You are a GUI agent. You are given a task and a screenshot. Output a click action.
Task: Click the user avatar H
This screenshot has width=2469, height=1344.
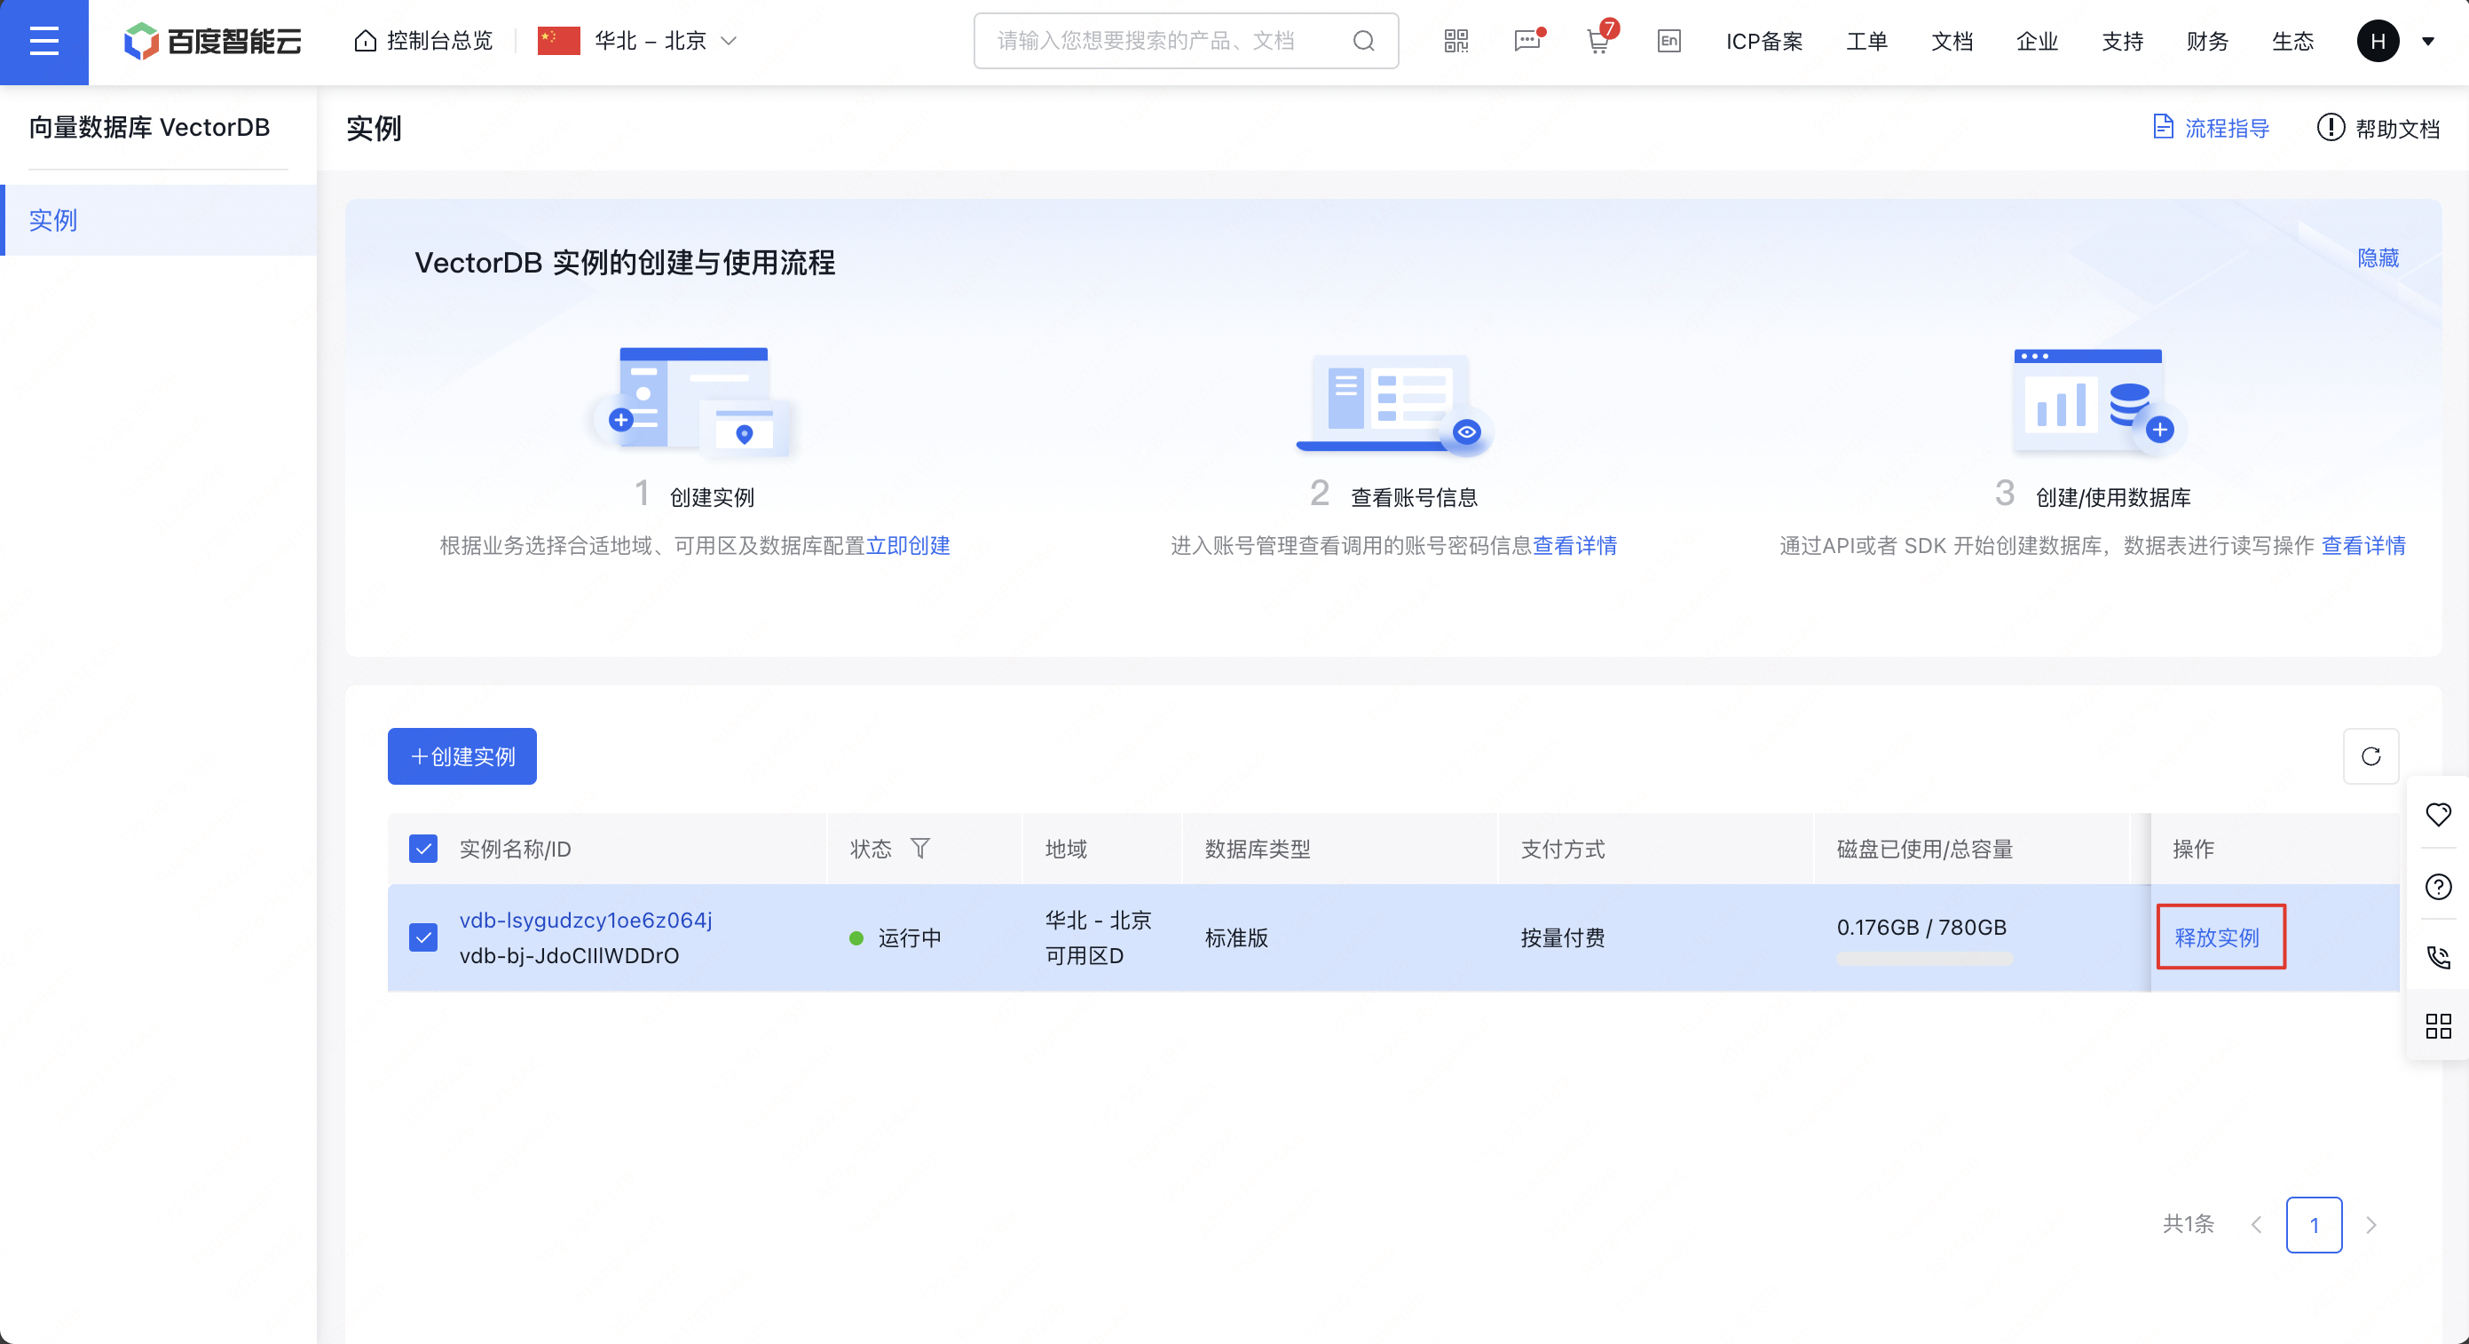pyautogui.click(x=2377, y=40)
